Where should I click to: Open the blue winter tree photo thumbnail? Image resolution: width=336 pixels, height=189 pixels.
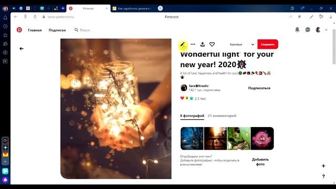click(x=192, y=139)
